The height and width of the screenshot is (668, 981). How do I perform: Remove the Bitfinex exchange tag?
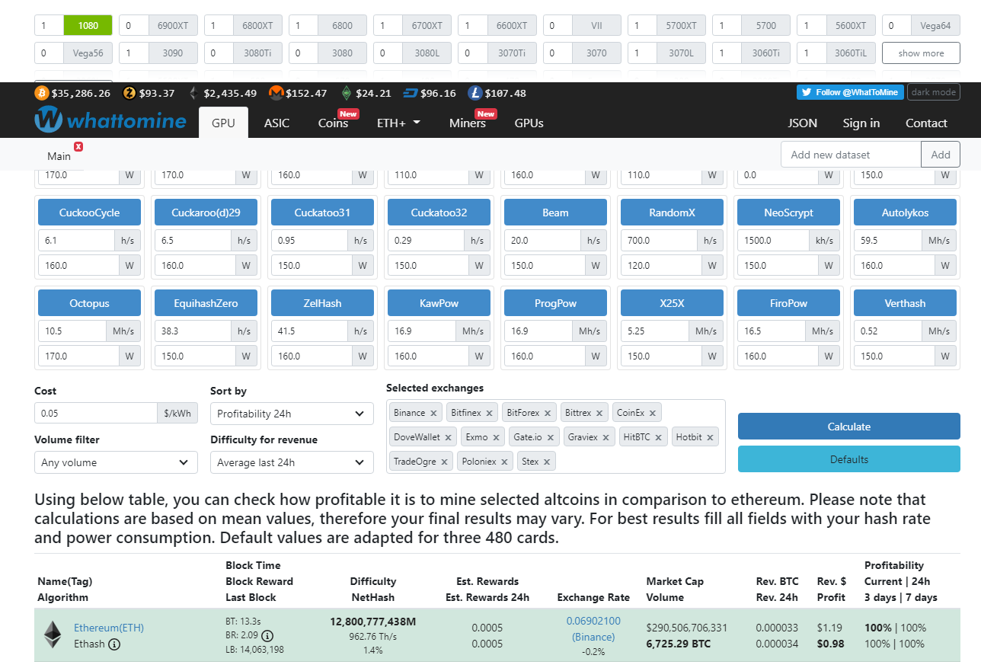[x=490, y=413]
